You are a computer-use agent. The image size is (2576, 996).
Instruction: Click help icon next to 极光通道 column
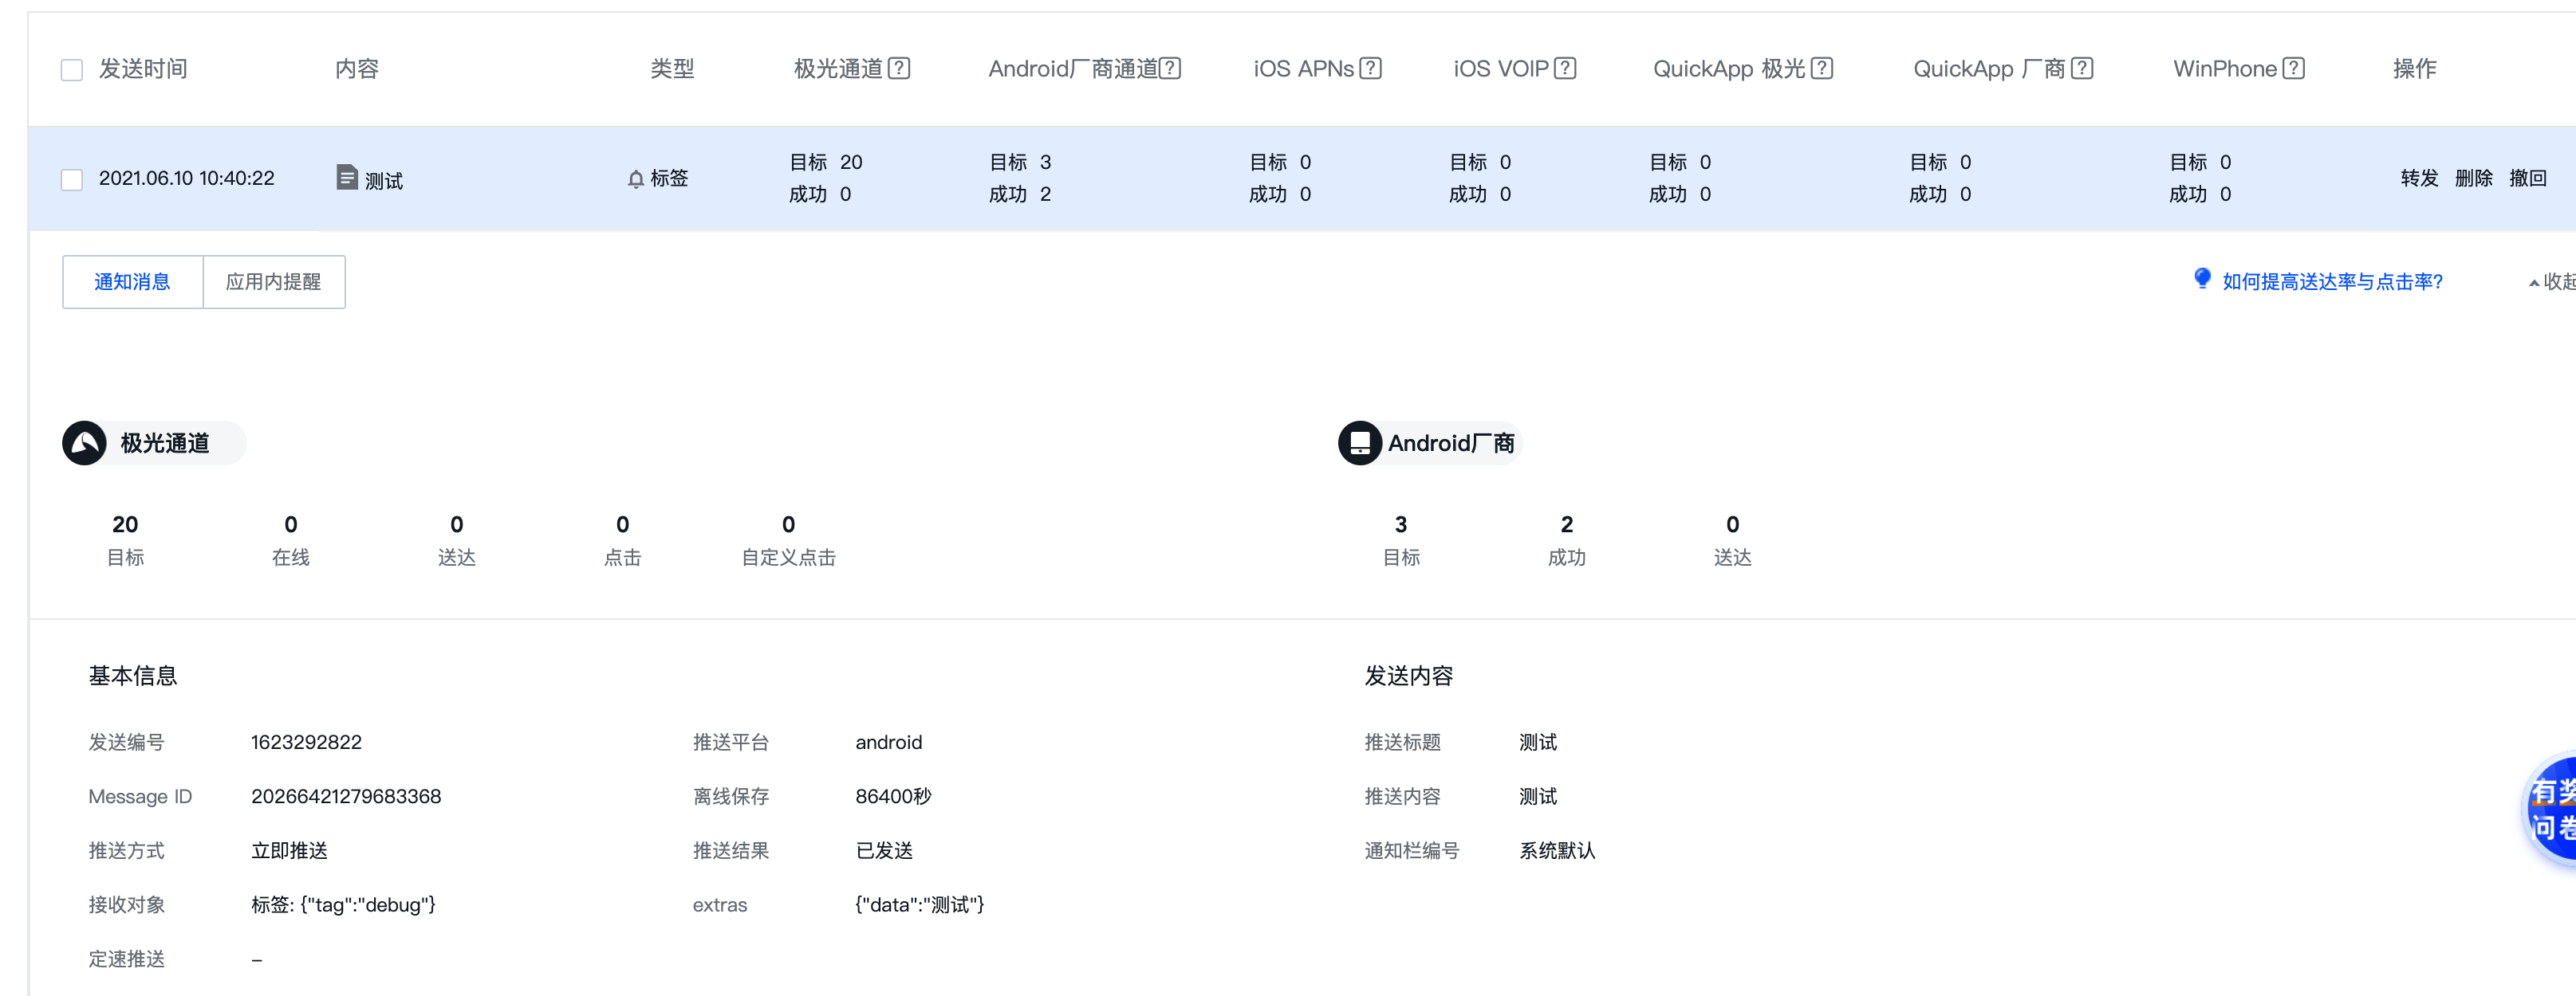point(899,68)
